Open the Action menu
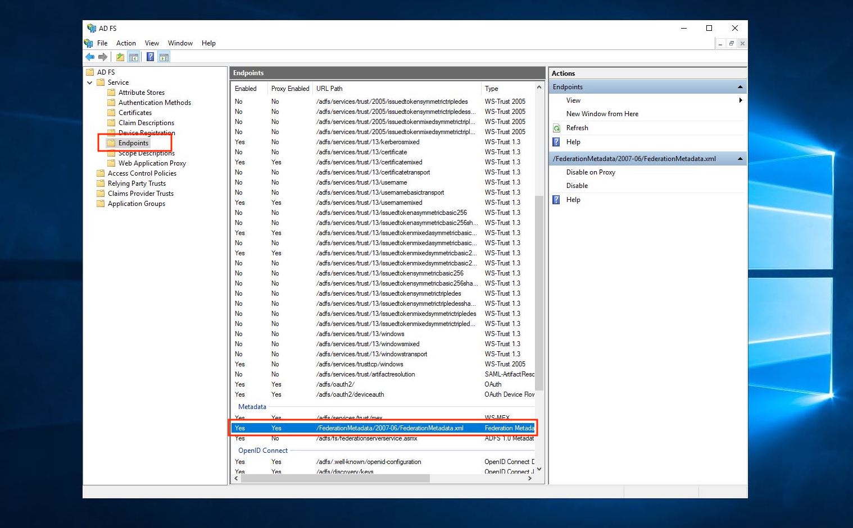The image size is (853, 528). (x=125, y=43)
